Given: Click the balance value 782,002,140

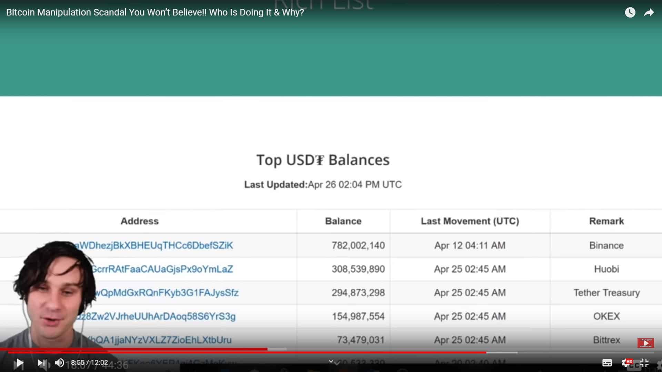Looking at the screenshot, I should 358,246.
